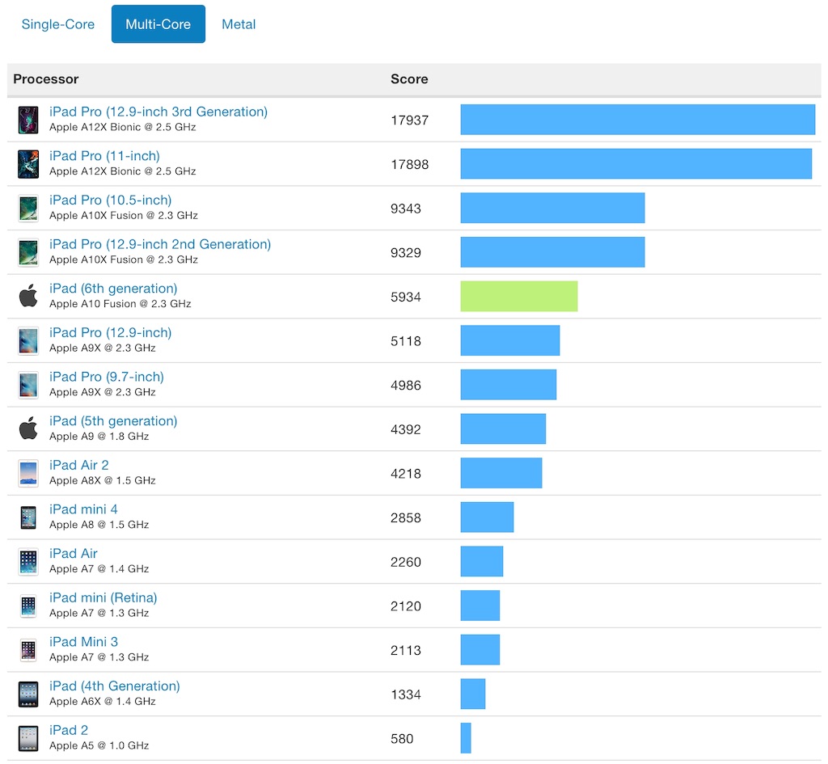Click the 2858 score value
Screen dimensions: 828x764
coord(406,518)
